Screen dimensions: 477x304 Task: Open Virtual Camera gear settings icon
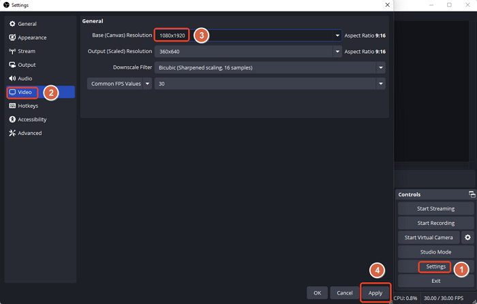tap(467, 237)
